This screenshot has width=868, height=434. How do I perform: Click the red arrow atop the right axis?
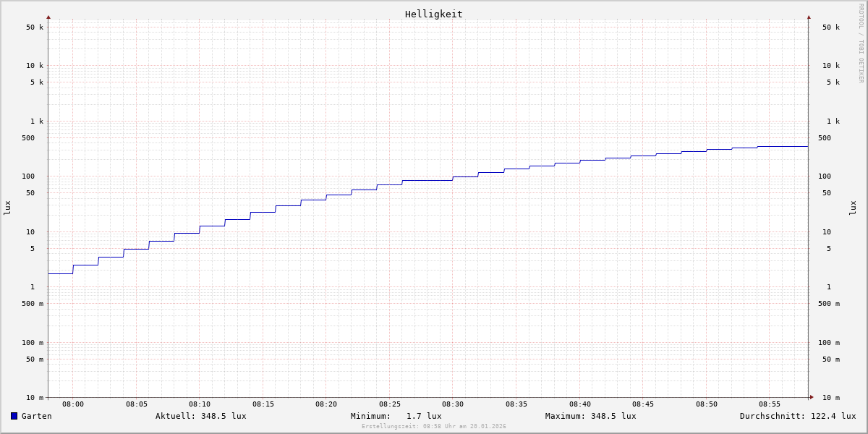coord(809,17)
